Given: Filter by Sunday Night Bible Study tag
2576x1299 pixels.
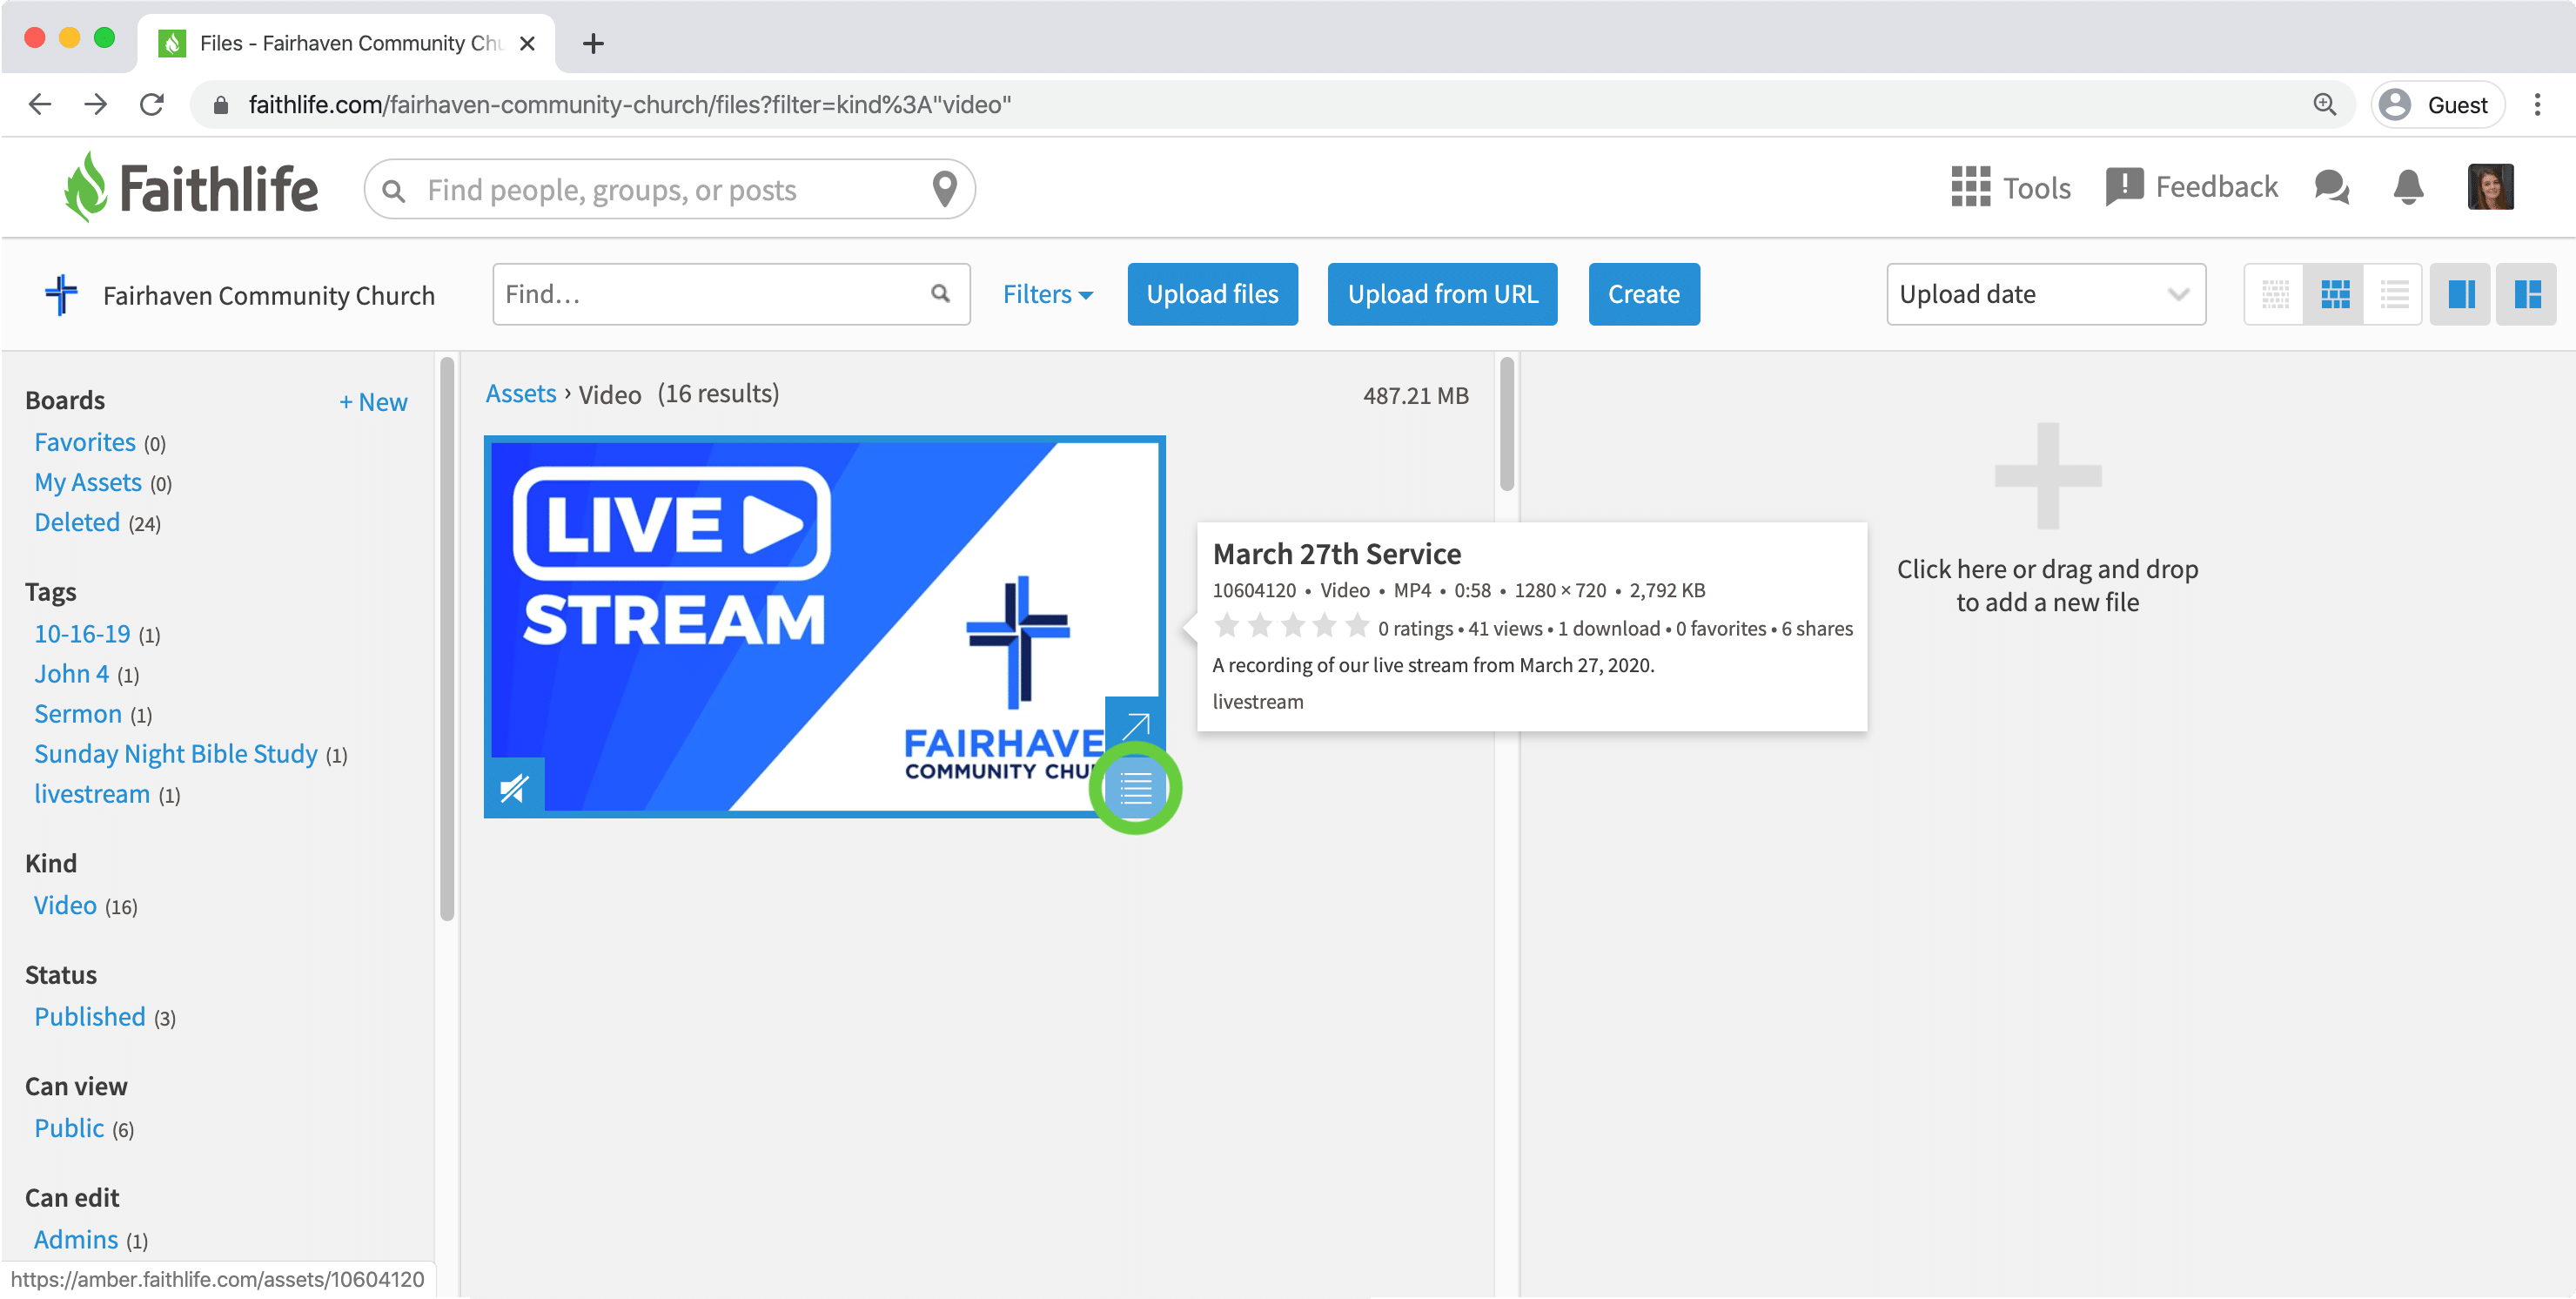Looking at the screenshot, I should pyautogui.click(x=176, y=754).
